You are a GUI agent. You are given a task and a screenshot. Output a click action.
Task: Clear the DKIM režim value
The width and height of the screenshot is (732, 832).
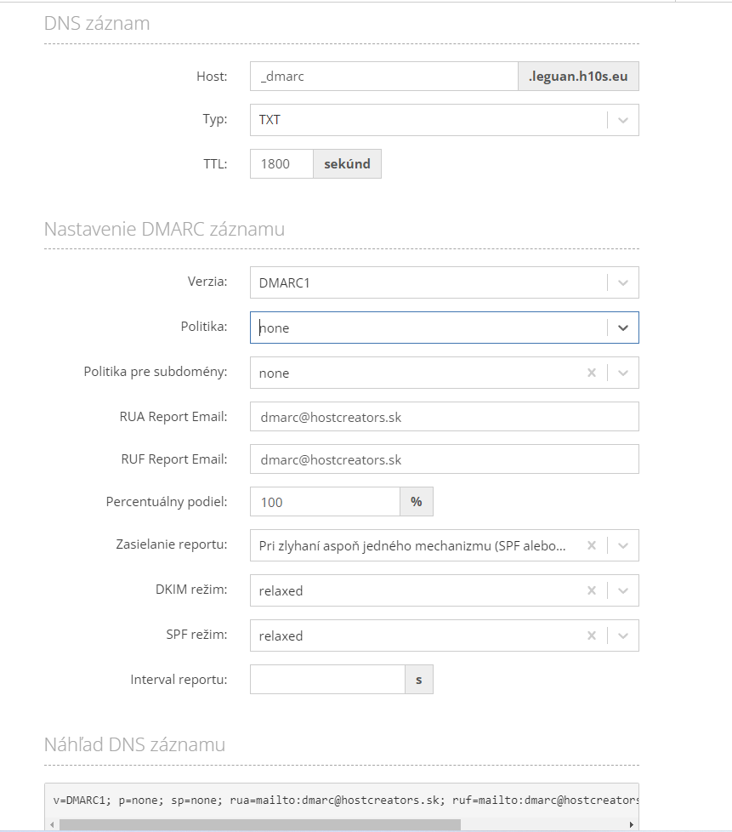click(x=592, y=590)
